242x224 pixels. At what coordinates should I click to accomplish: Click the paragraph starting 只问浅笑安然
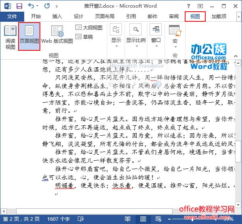coord(139,94)
